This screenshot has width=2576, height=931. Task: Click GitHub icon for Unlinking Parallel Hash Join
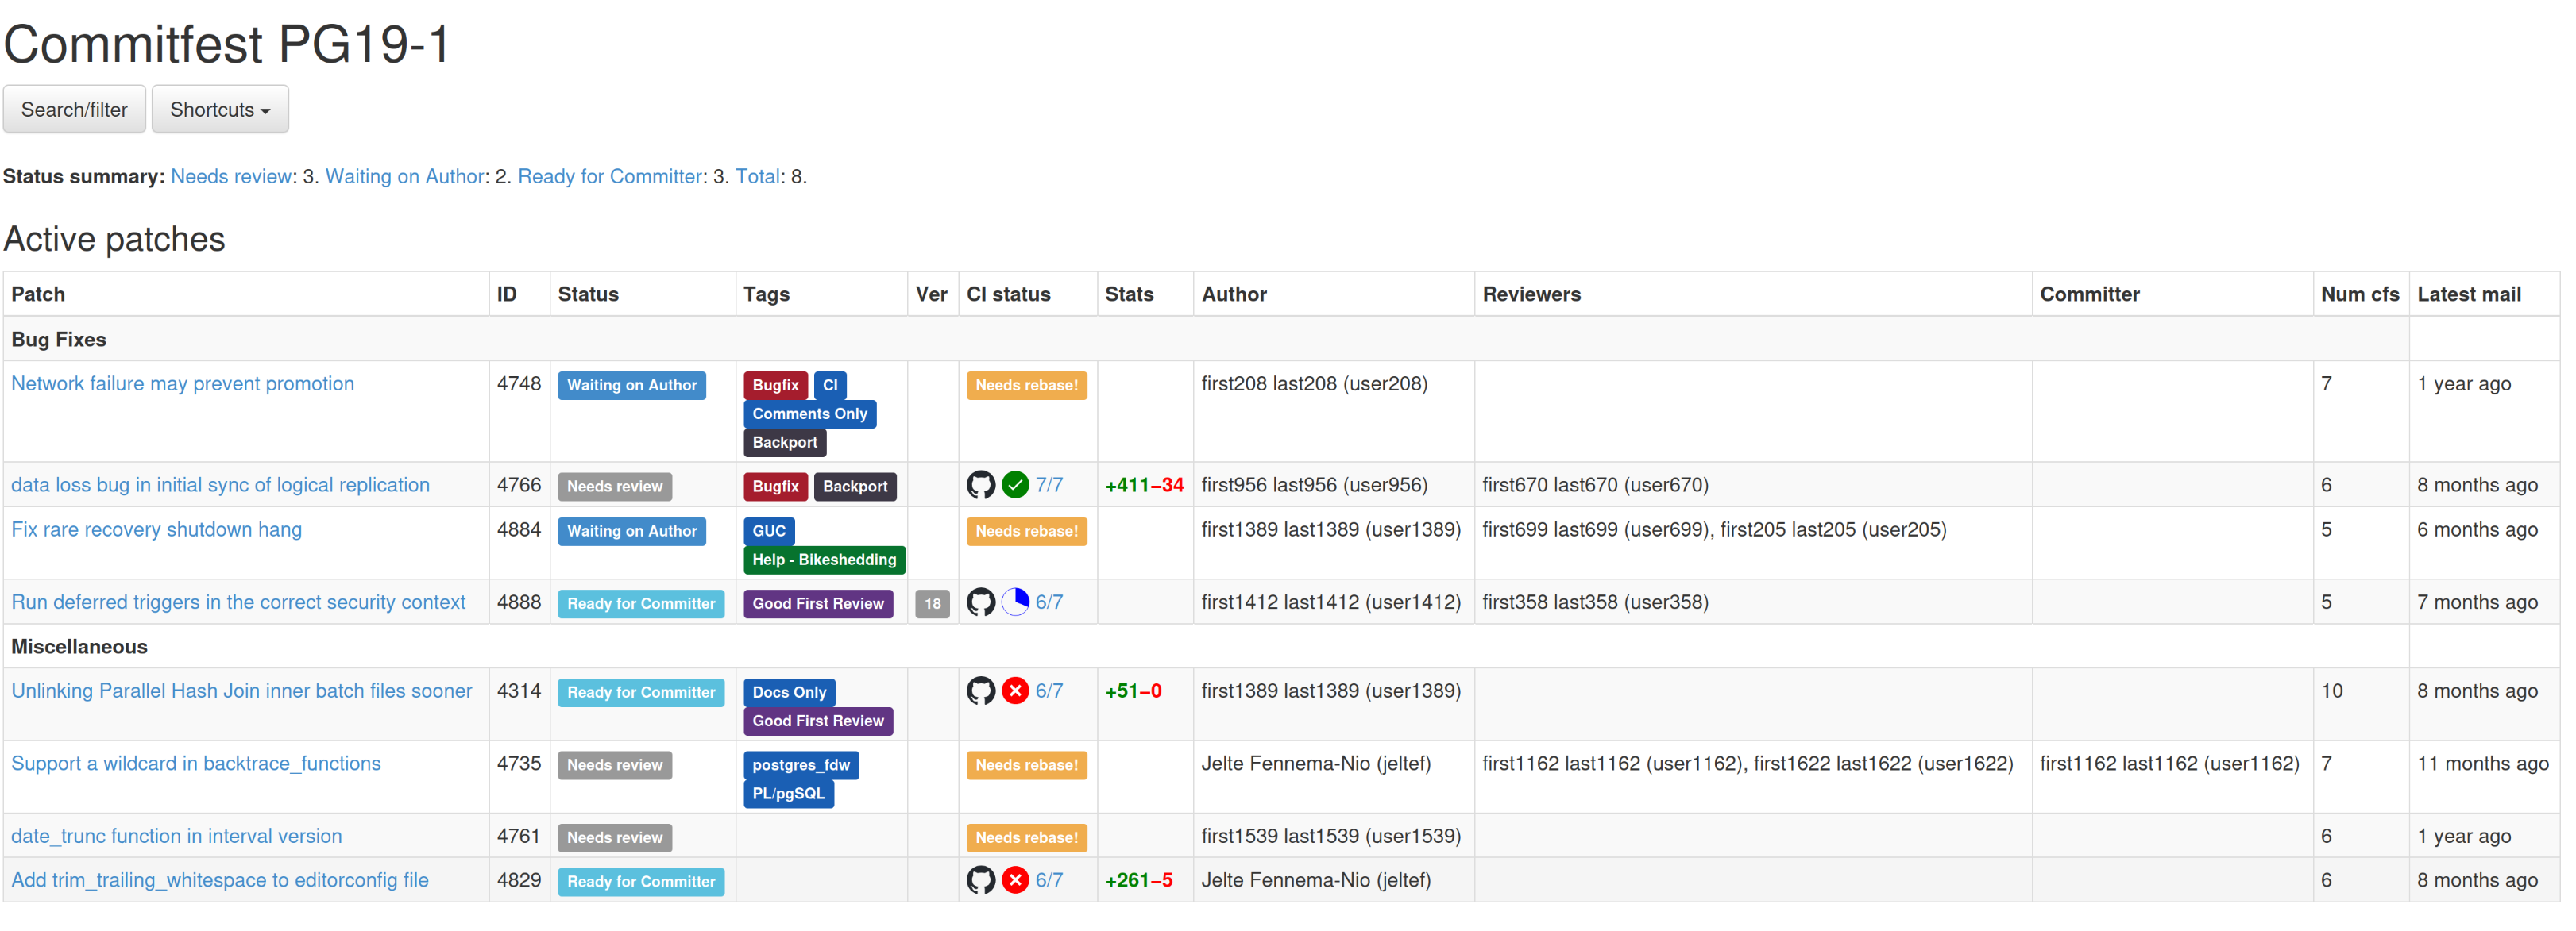980,691
